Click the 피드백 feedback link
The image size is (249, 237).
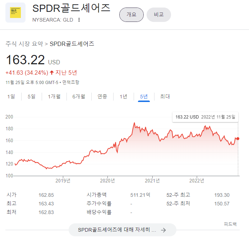tap(230, 224)
